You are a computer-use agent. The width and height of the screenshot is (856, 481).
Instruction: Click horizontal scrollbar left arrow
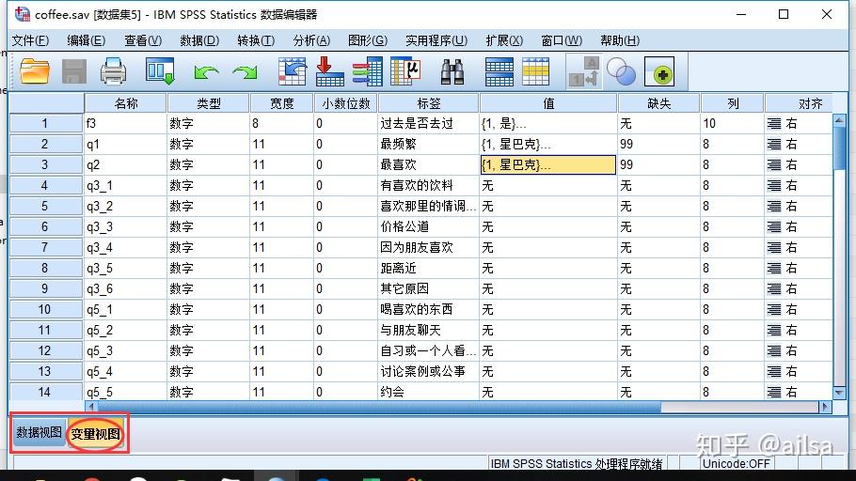(91, 407)
